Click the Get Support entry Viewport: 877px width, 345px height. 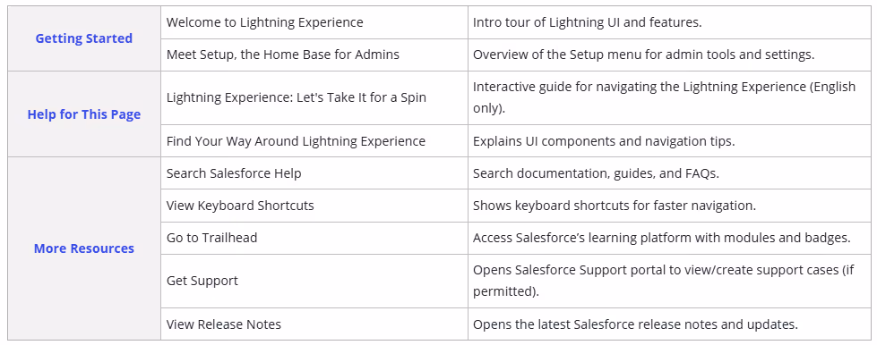[x=202, y=281]
